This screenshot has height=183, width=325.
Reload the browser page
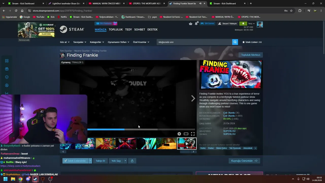tap(16, 11)
